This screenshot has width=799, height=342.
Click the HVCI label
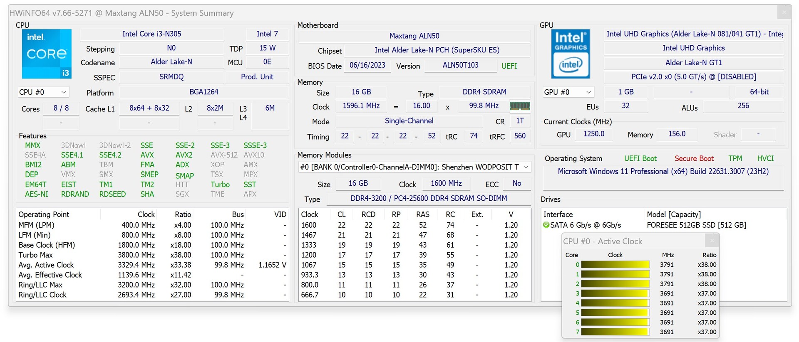(765, 158)
